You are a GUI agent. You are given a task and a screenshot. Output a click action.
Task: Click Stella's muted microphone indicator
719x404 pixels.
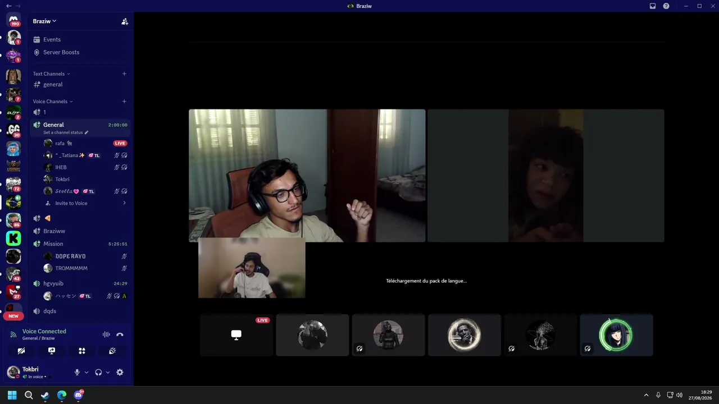[x=117, y=191]
